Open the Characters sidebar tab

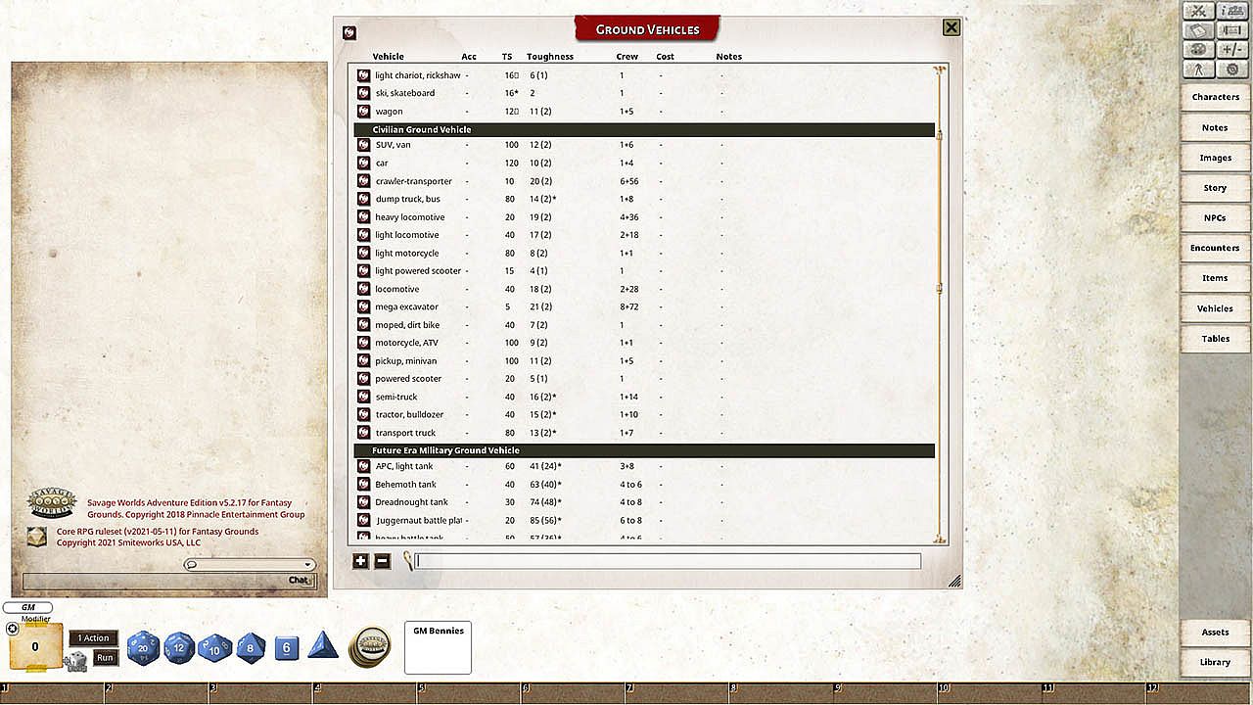point(1215,97)
